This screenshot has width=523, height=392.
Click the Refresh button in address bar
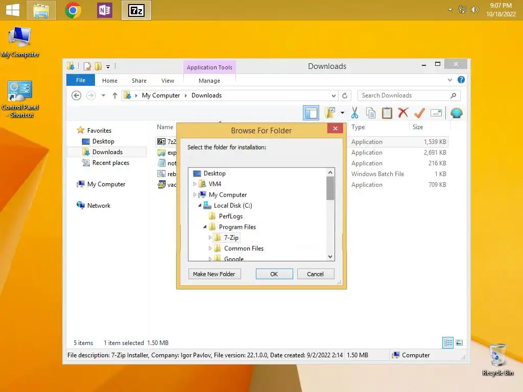(x=345, y=95)
